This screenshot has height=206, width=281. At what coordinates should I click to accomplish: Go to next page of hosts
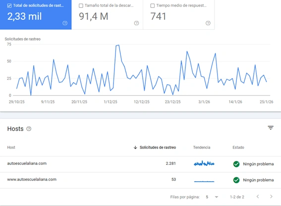pyautogui.click(x=271, y=197)
